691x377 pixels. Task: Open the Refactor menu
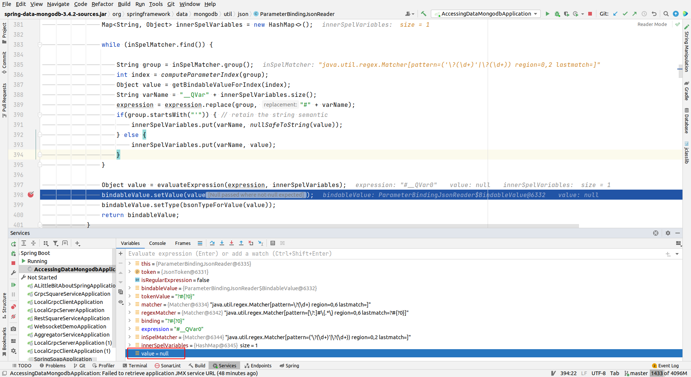pyautogui.click(x=102, y=4)
